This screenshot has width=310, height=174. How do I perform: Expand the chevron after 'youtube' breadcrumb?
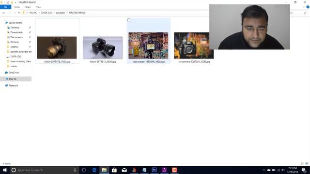[67, 13]
